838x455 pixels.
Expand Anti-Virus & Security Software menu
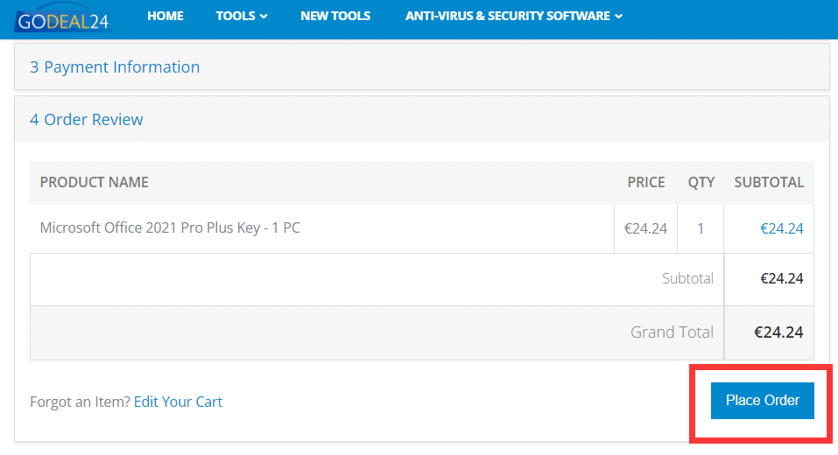tap(514, 16)
